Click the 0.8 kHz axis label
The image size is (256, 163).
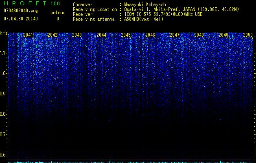pyautogui.click(x=4, y=114)
